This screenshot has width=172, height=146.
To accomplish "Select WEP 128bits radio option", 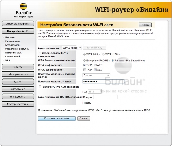I will 103,54.
